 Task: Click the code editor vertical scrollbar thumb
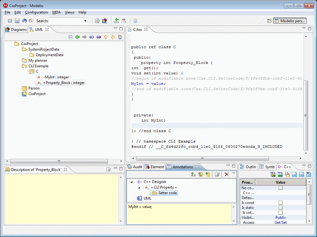306,115
